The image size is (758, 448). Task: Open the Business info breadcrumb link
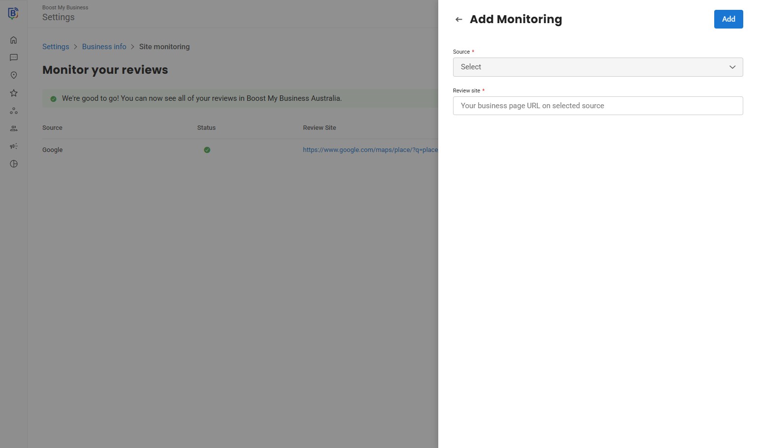tap(104, 47)
